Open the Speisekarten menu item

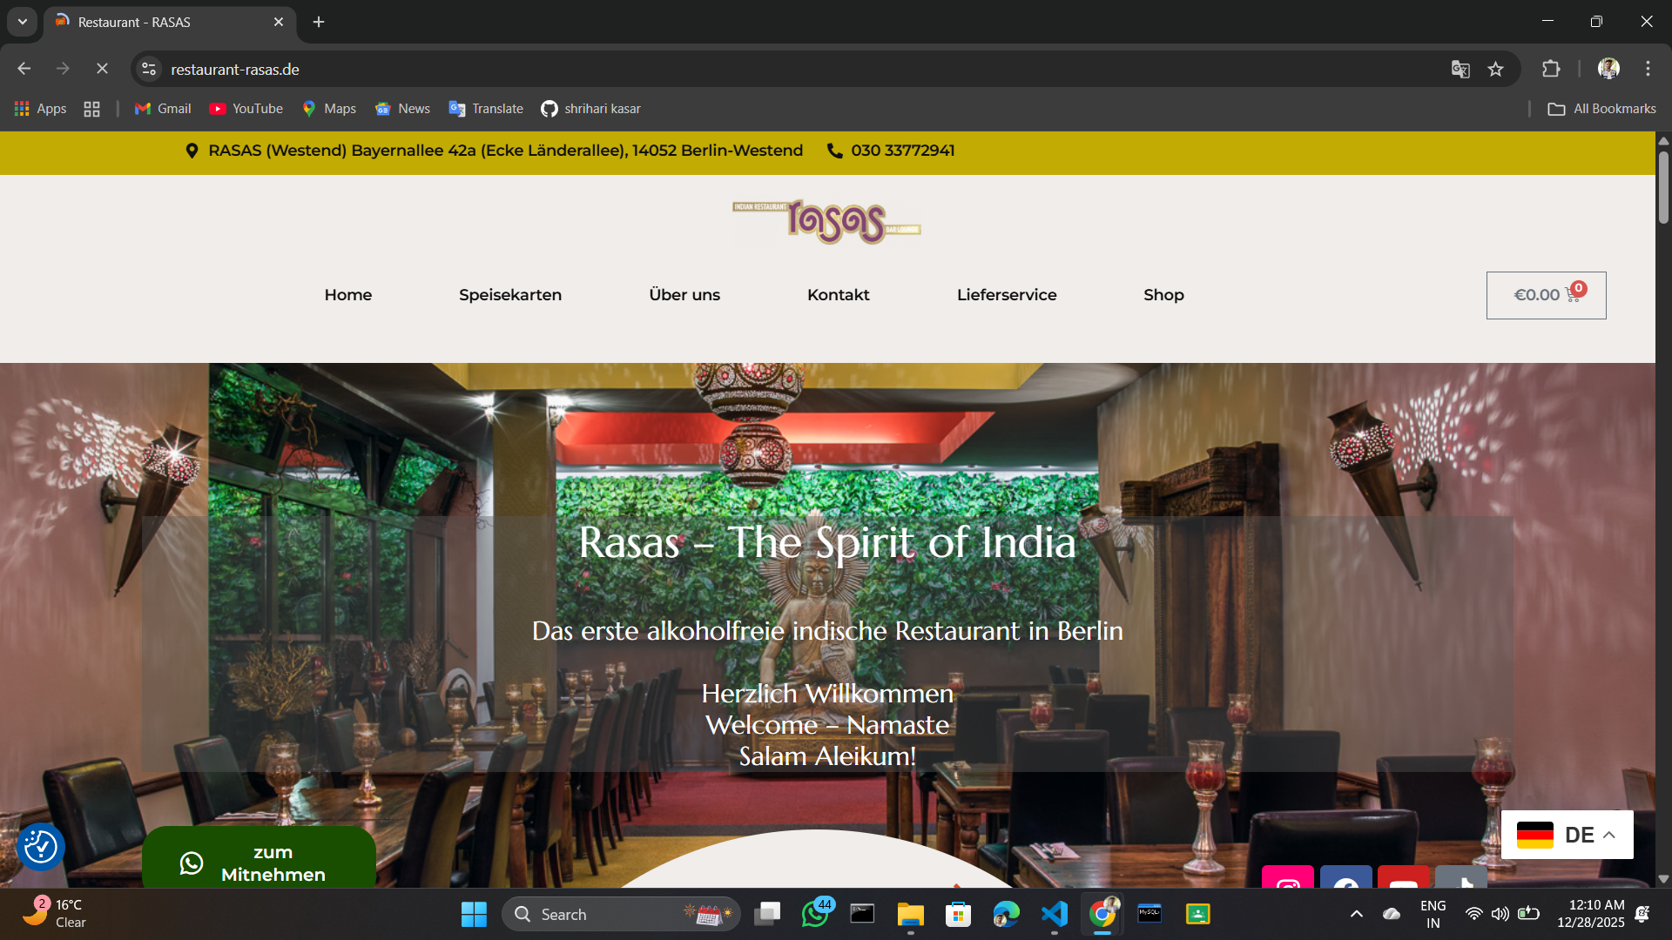(510, 295)
